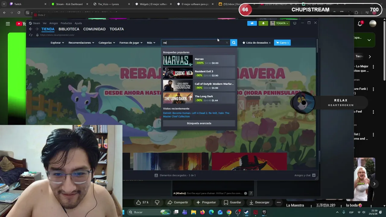Viewport: 386px width, 217px height.
Task: Open File Explorer from the taskbar
Action: 194,212
